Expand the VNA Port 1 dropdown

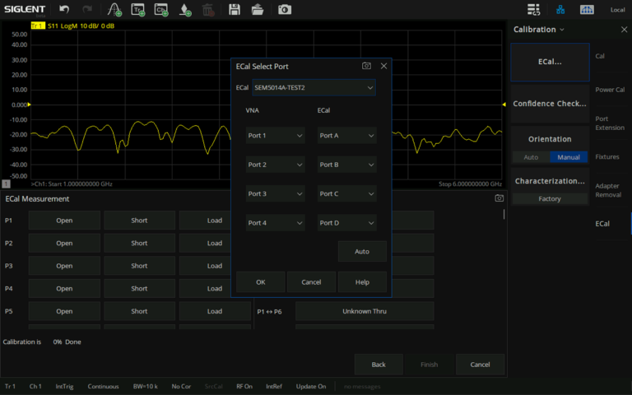(x=275, y=135)
